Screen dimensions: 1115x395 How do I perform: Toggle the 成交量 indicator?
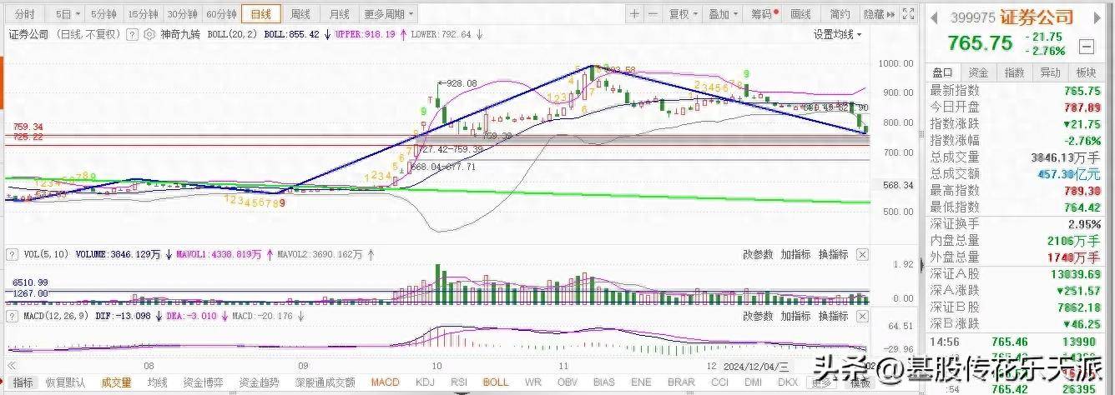pos(116,382)
